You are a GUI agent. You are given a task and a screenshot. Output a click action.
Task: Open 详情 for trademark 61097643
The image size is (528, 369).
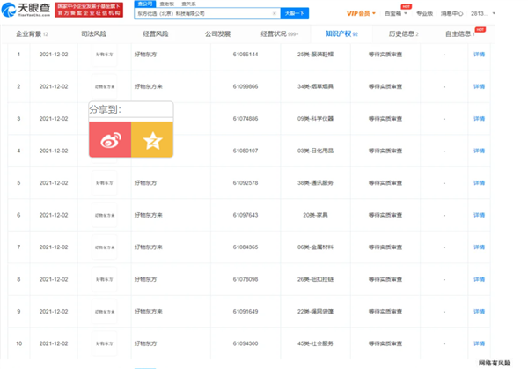479,215
